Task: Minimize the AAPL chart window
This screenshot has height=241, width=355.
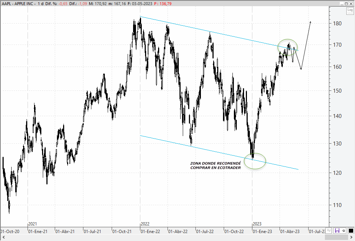Action: tap(342, 3)
